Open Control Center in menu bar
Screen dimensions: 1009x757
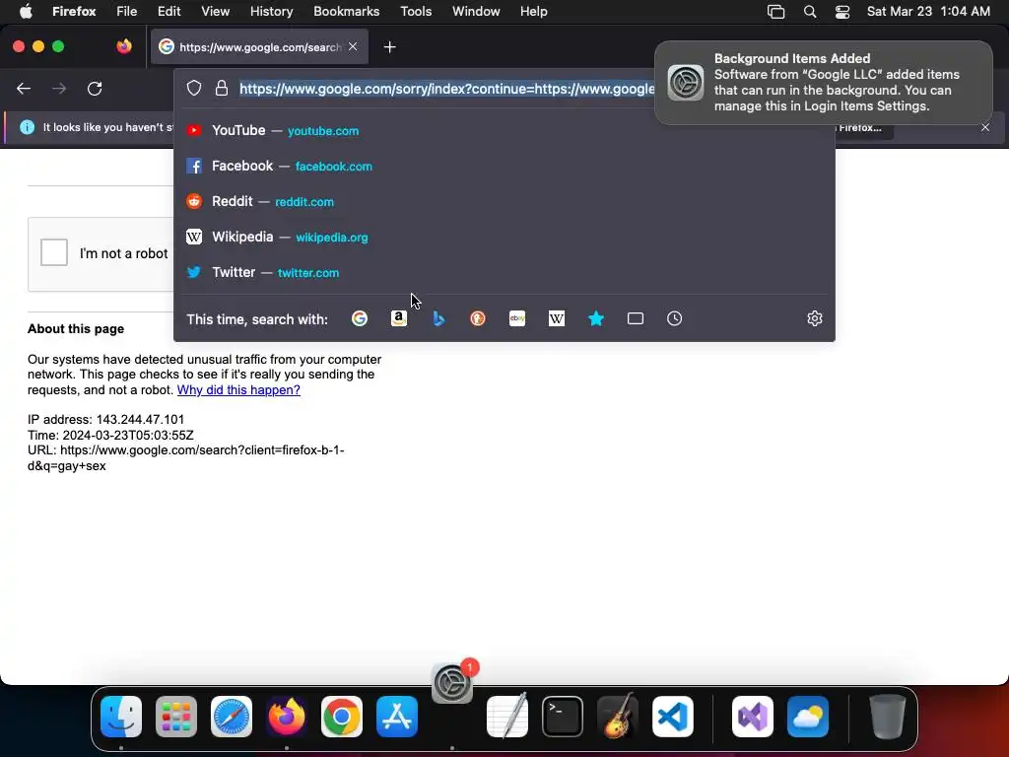pos(842,12)
